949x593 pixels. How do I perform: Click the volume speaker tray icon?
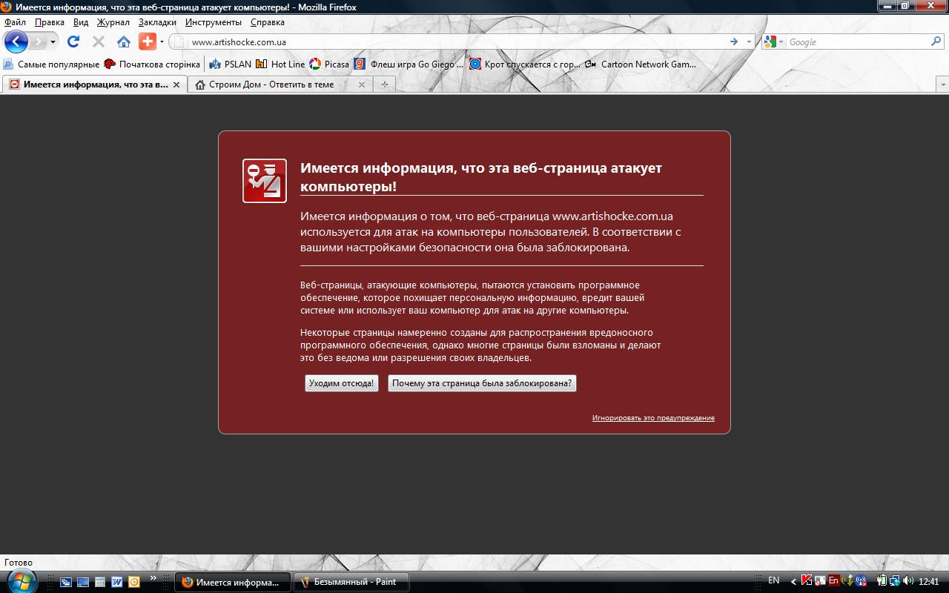pyautogui.click(x=908, y=581)
